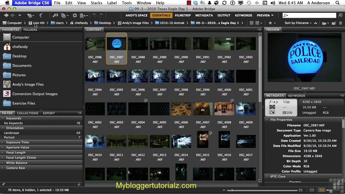Expand the Camera Raw filter
The height and width of the screenshot is (194, 345).
click(x=3, y=168)
